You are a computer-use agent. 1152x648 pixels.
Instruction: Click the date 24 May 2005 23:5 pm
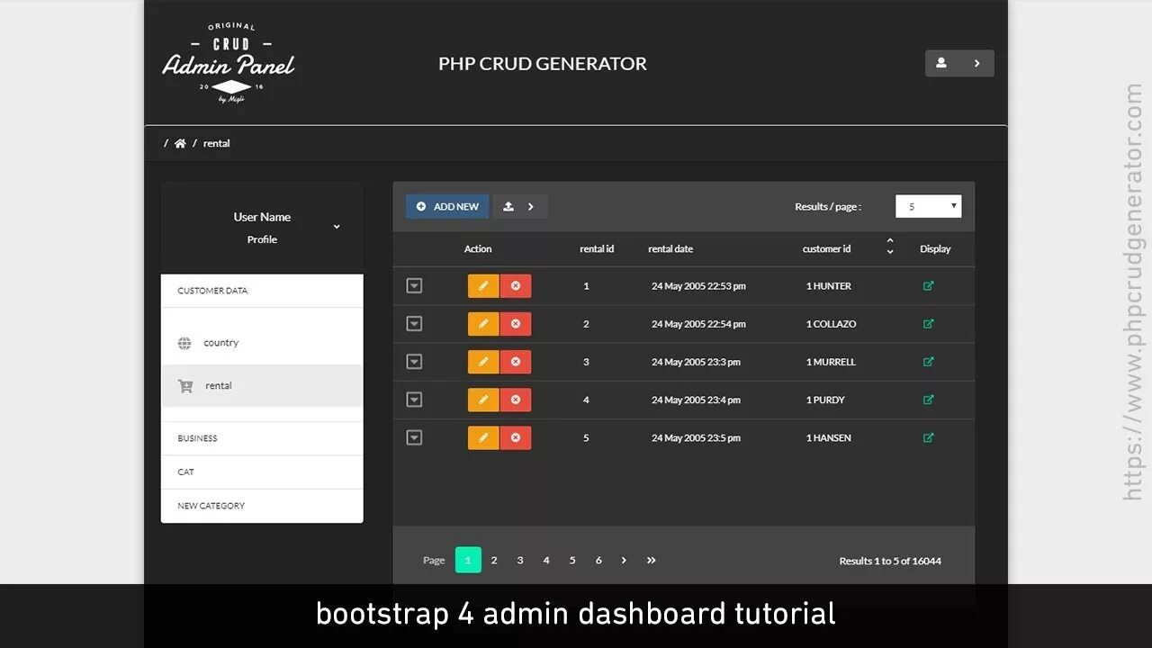(x=696, y=437)
